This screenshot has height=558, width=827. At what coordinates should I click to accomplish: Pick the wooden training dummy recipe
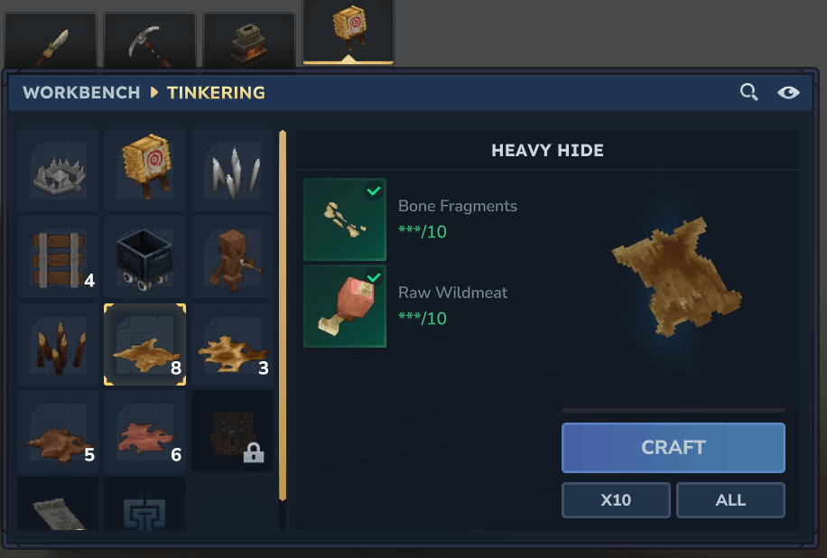233,257
